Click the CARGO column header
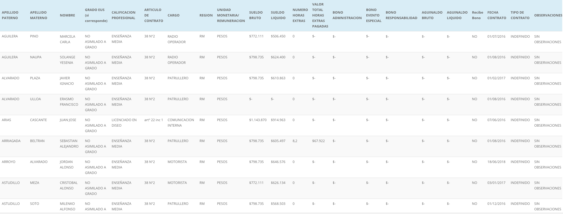 173,15
